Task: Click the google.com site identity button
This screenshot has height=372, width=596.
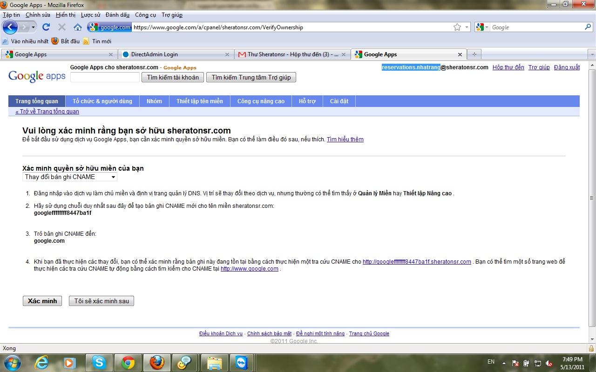Action: (110, 27)
